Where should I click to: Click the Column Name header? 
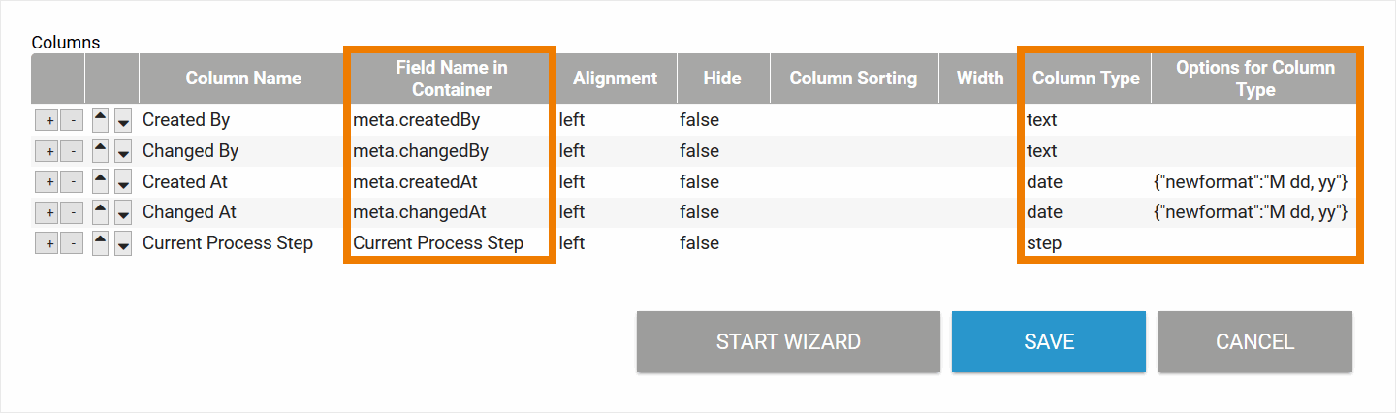(243, 79)
